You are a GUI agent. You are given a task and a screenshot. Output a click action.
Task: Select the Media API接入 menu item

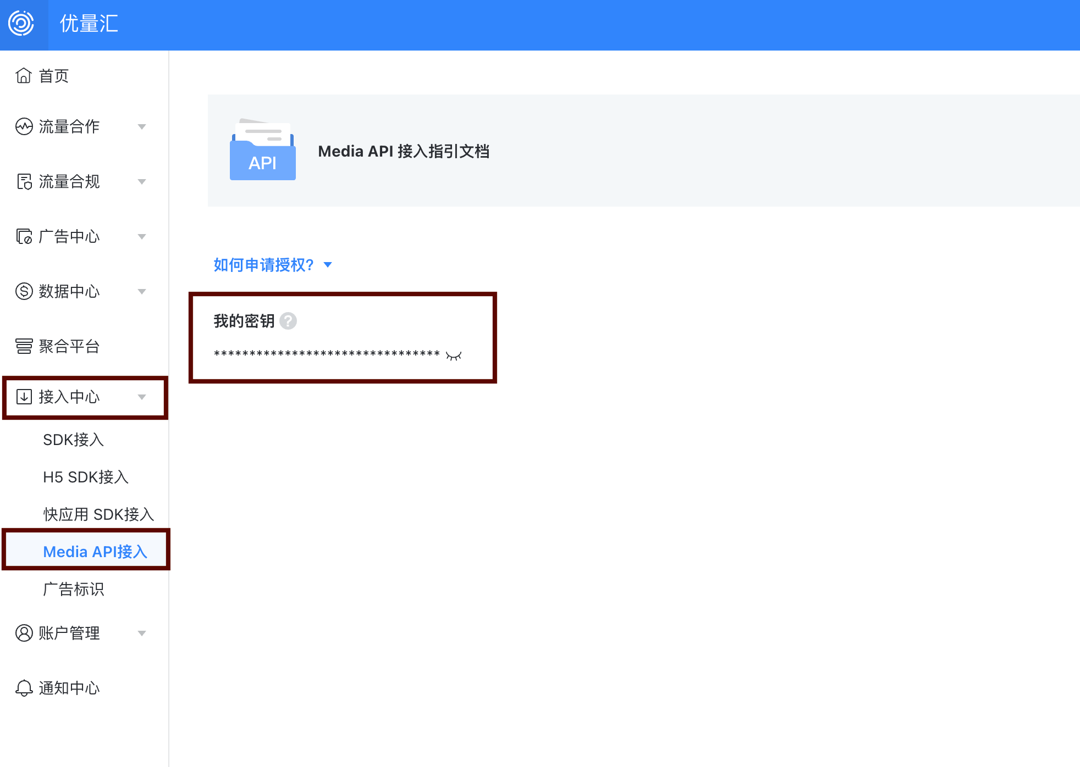coord(95,552)
